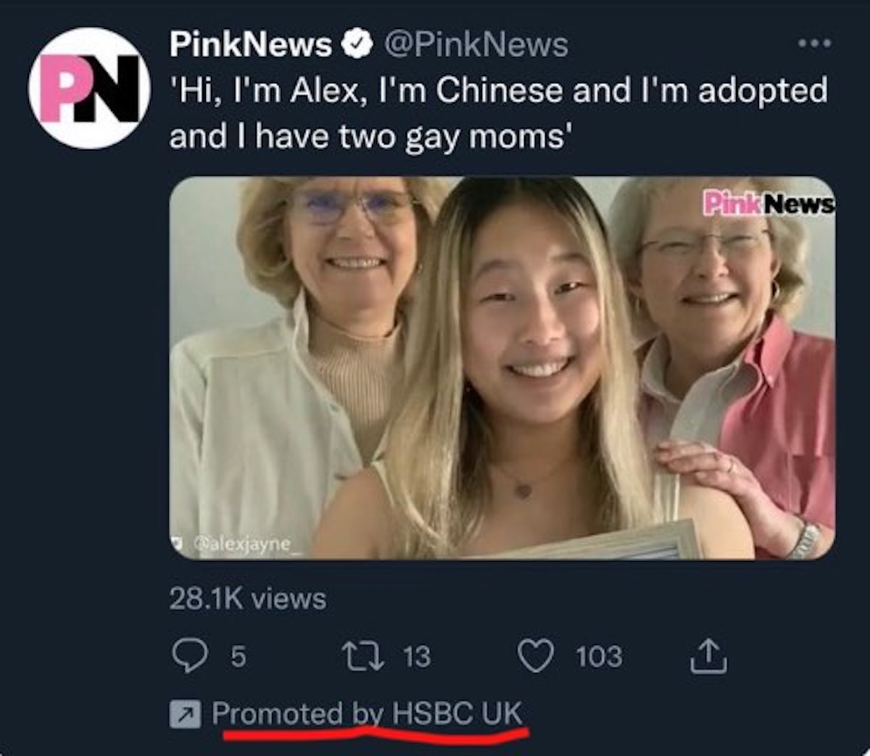Viewport: 870px width, 756px height.
Task: Play the video thumbnail of Alex
Action: [x=502, y=367]
